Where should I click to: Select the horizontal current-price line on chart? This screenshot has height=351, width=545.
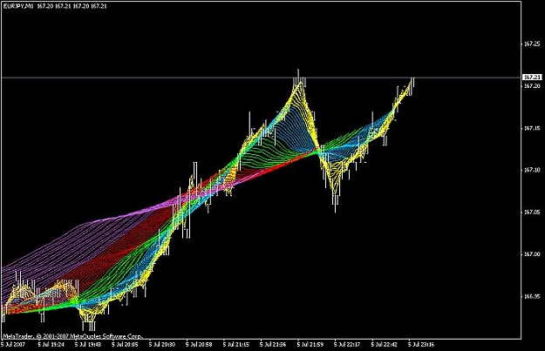[261, 78]
